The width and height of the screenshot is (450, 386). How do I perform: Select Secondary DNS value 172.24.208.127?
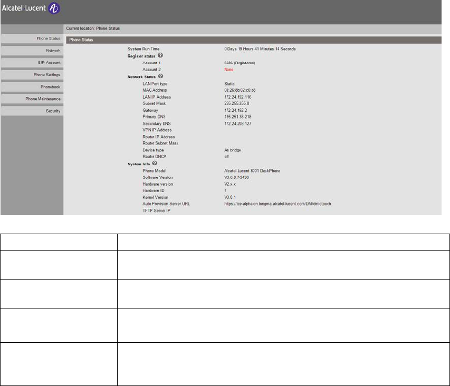pyautogui.click(x=238, y=123)
